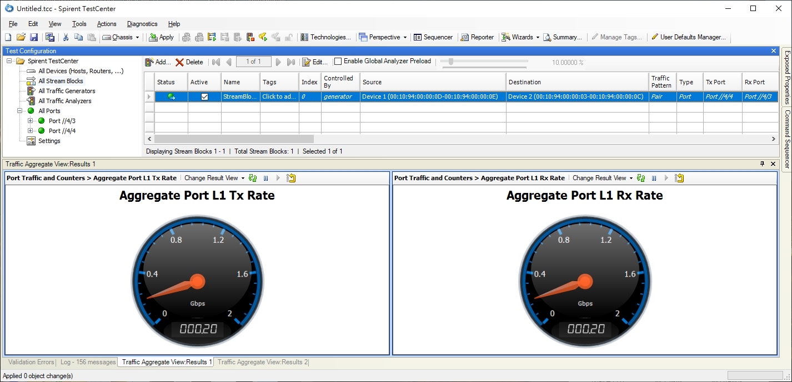Cut with the scissors icon
Image resolution: width=792 pixels, height=382 pixels.
(66, 37)
